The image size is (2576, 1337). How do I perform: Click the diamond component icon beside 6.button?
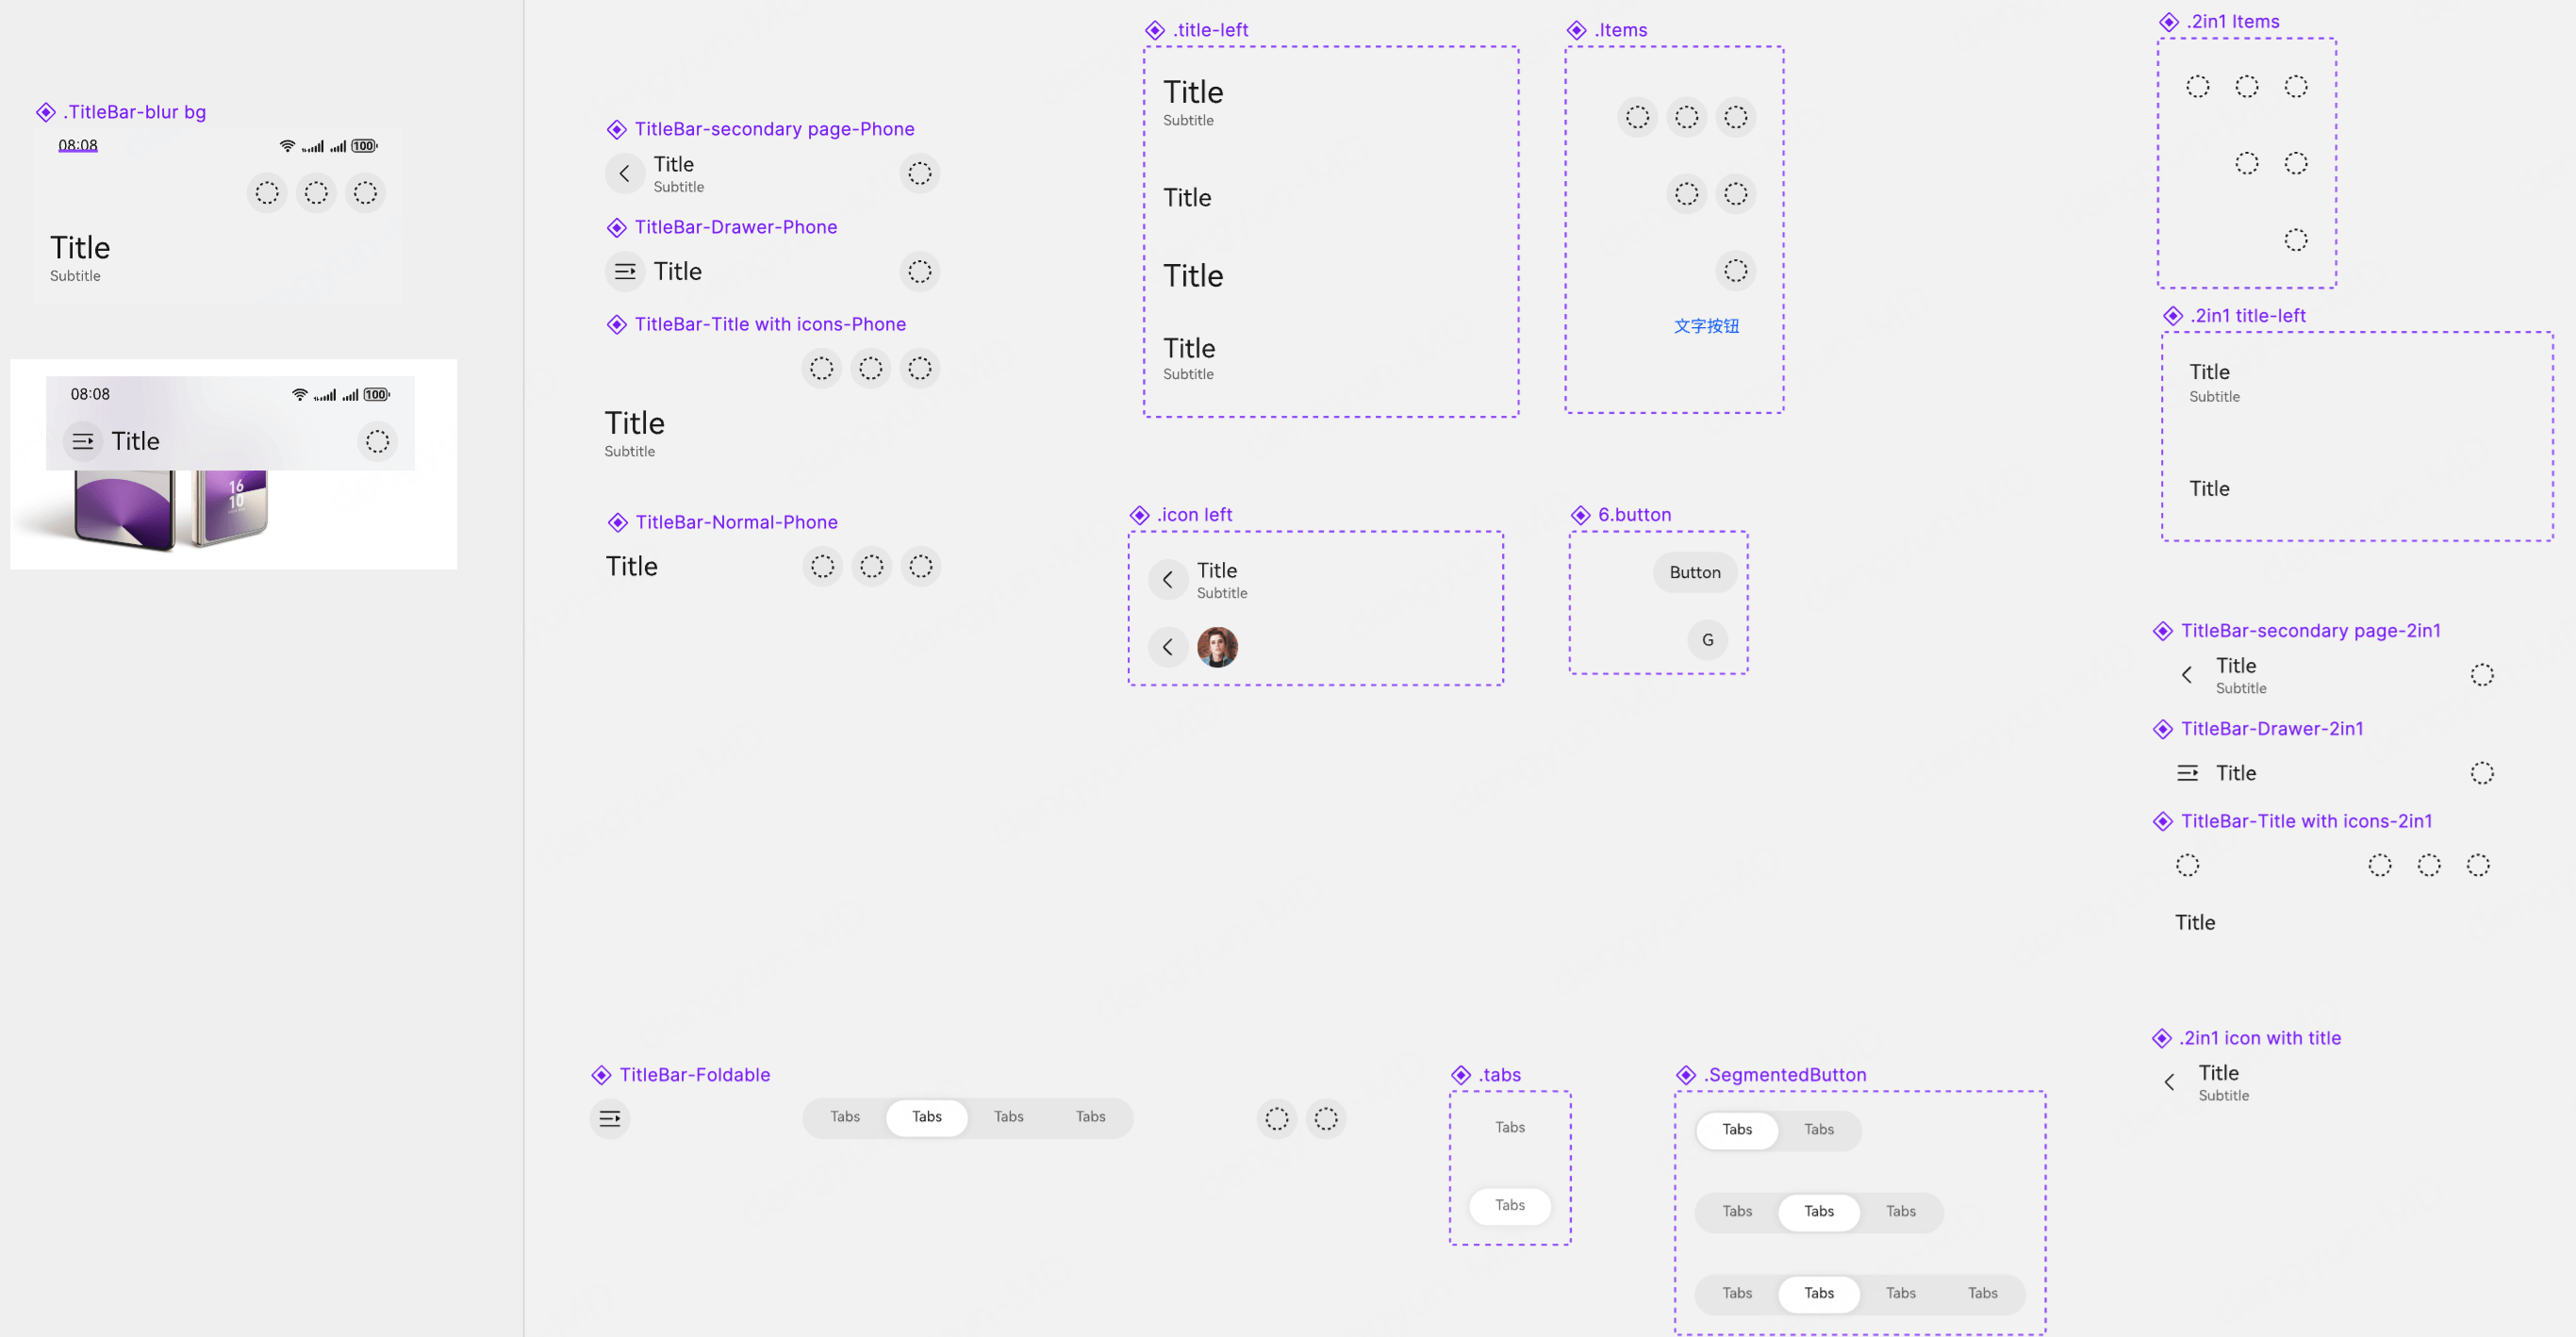1580,515
